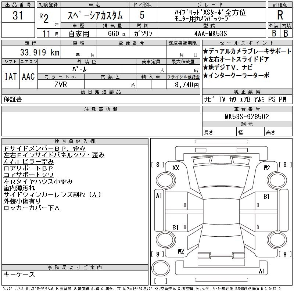Click the 車検 header cell
Viewport: 294px width, 294px height.
[x=79, y=43]
